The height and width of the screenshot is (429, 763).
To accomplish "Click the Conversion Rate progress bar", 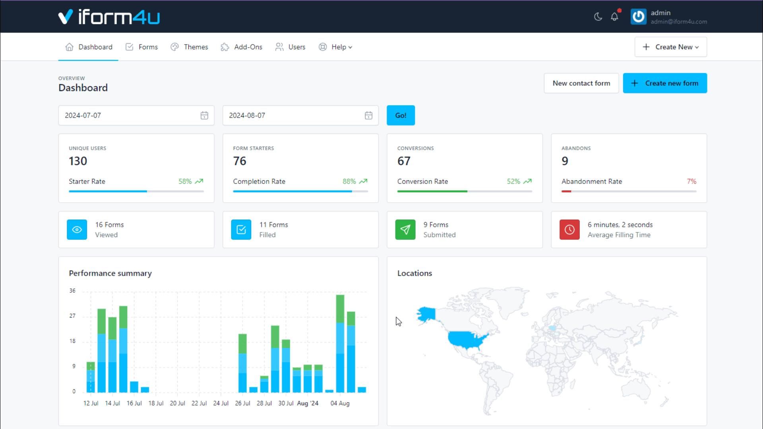I will coord(464,191).
